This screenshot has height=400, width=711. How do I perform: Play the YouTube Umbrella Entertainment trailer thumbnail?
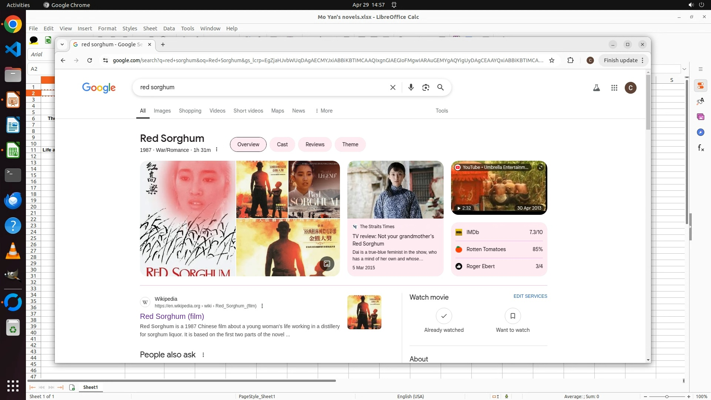click(x=498, y=188)
